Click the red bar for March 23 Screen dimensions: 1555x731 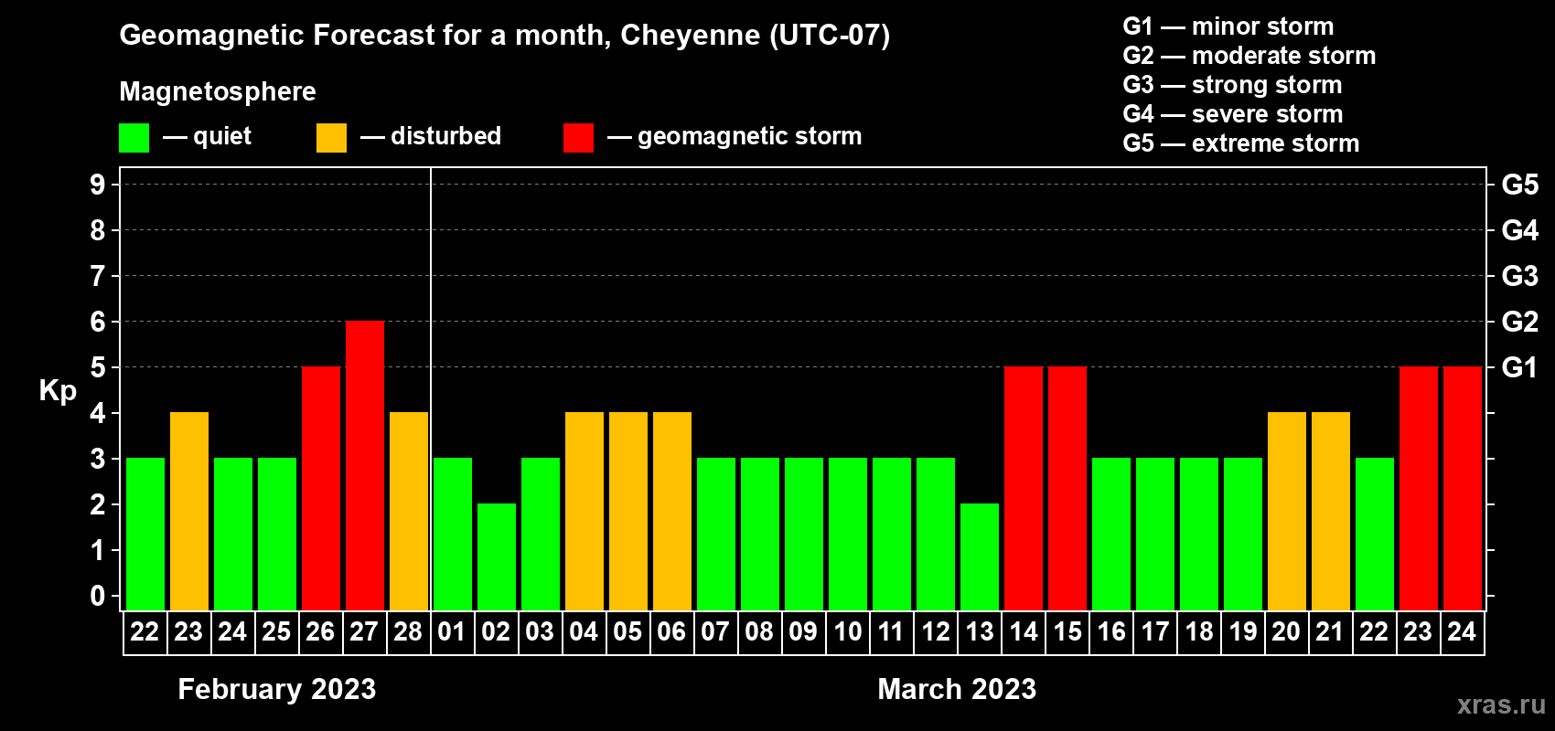[x=1419, y=489]
